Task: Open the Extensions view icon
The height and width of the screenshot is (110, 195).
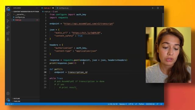Action: tap(8, 33)
